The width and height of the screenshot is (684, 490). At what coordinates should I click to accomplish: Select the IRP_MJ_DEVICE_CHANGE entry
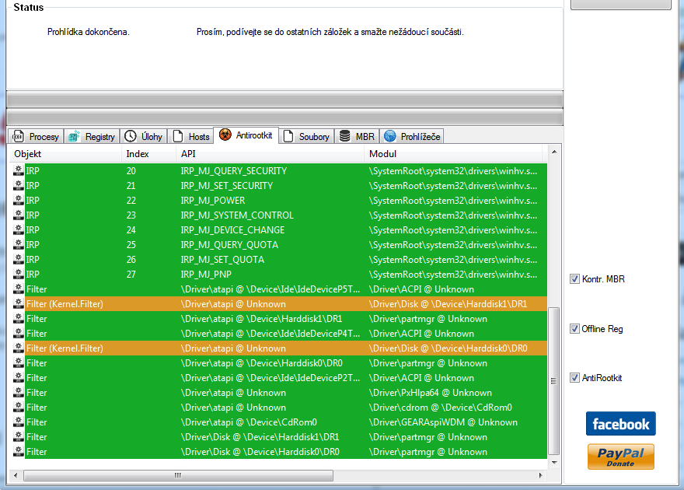coord(232,230)
